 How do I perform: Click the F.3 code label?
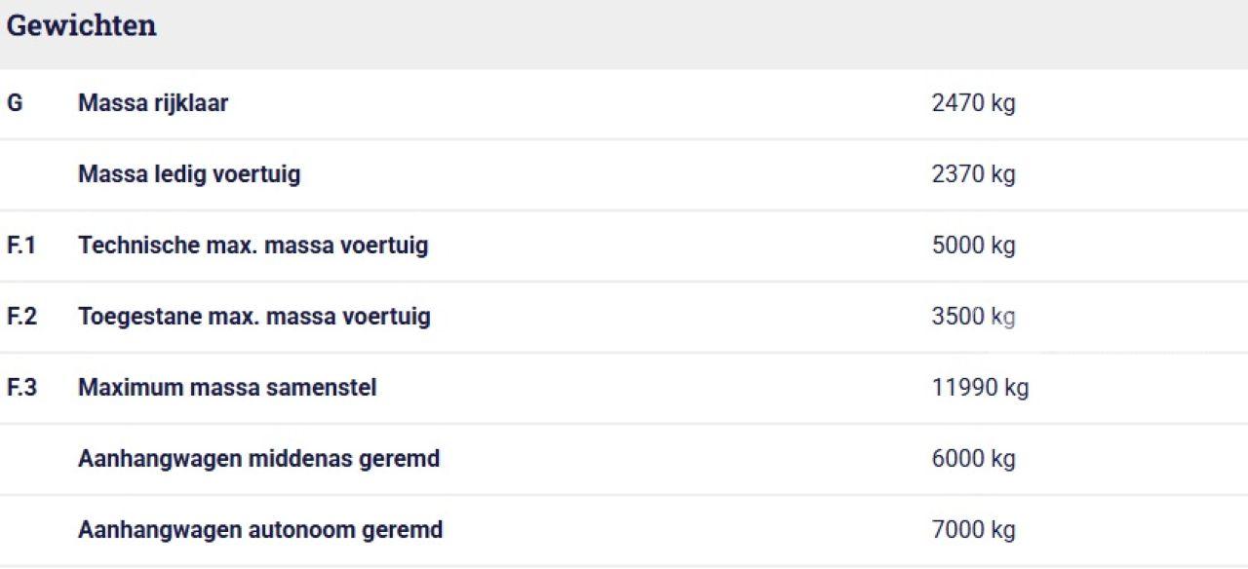(21, 388)
